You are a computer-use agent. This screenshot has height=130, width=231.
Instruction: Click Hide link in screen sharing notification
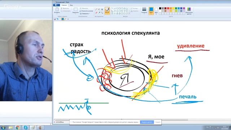point(158,122)
